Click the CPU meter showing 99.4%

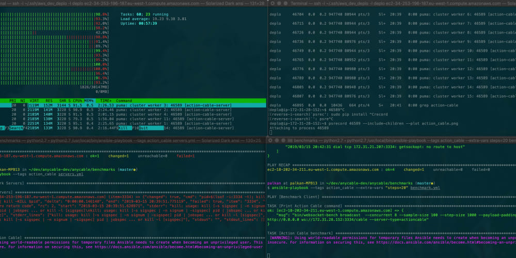(x=54, y=51)
